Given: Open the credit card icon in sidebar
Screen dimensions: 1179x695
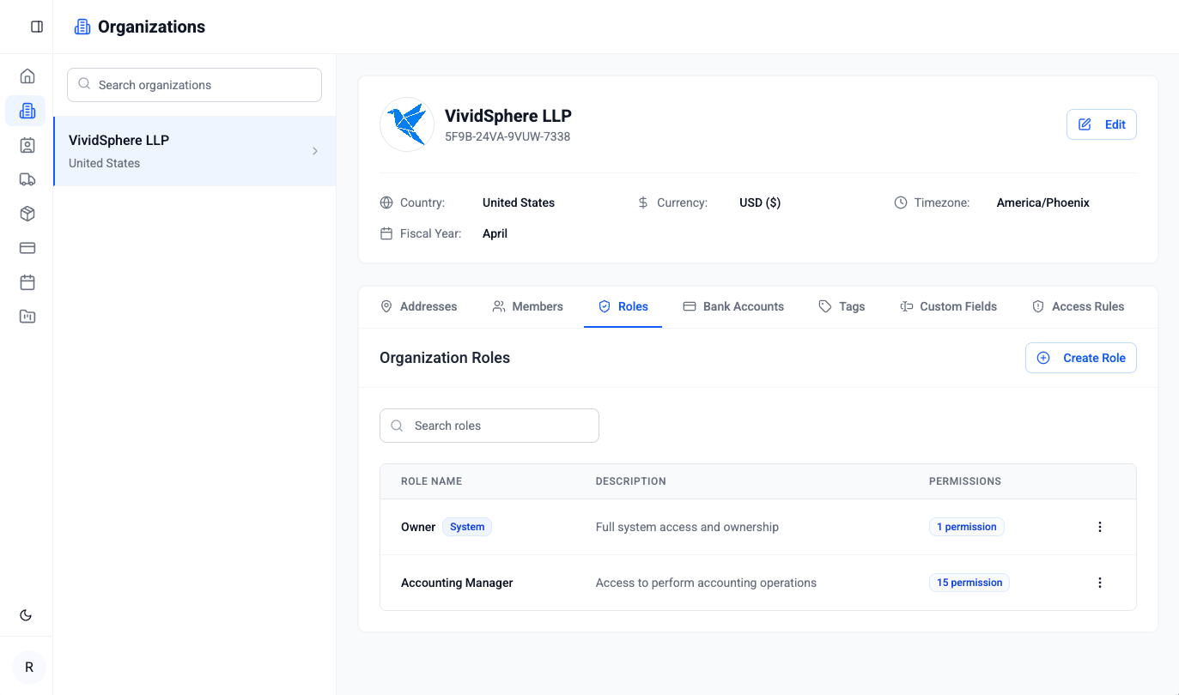Looking at the screenshot, I should [x=27, y=248].
